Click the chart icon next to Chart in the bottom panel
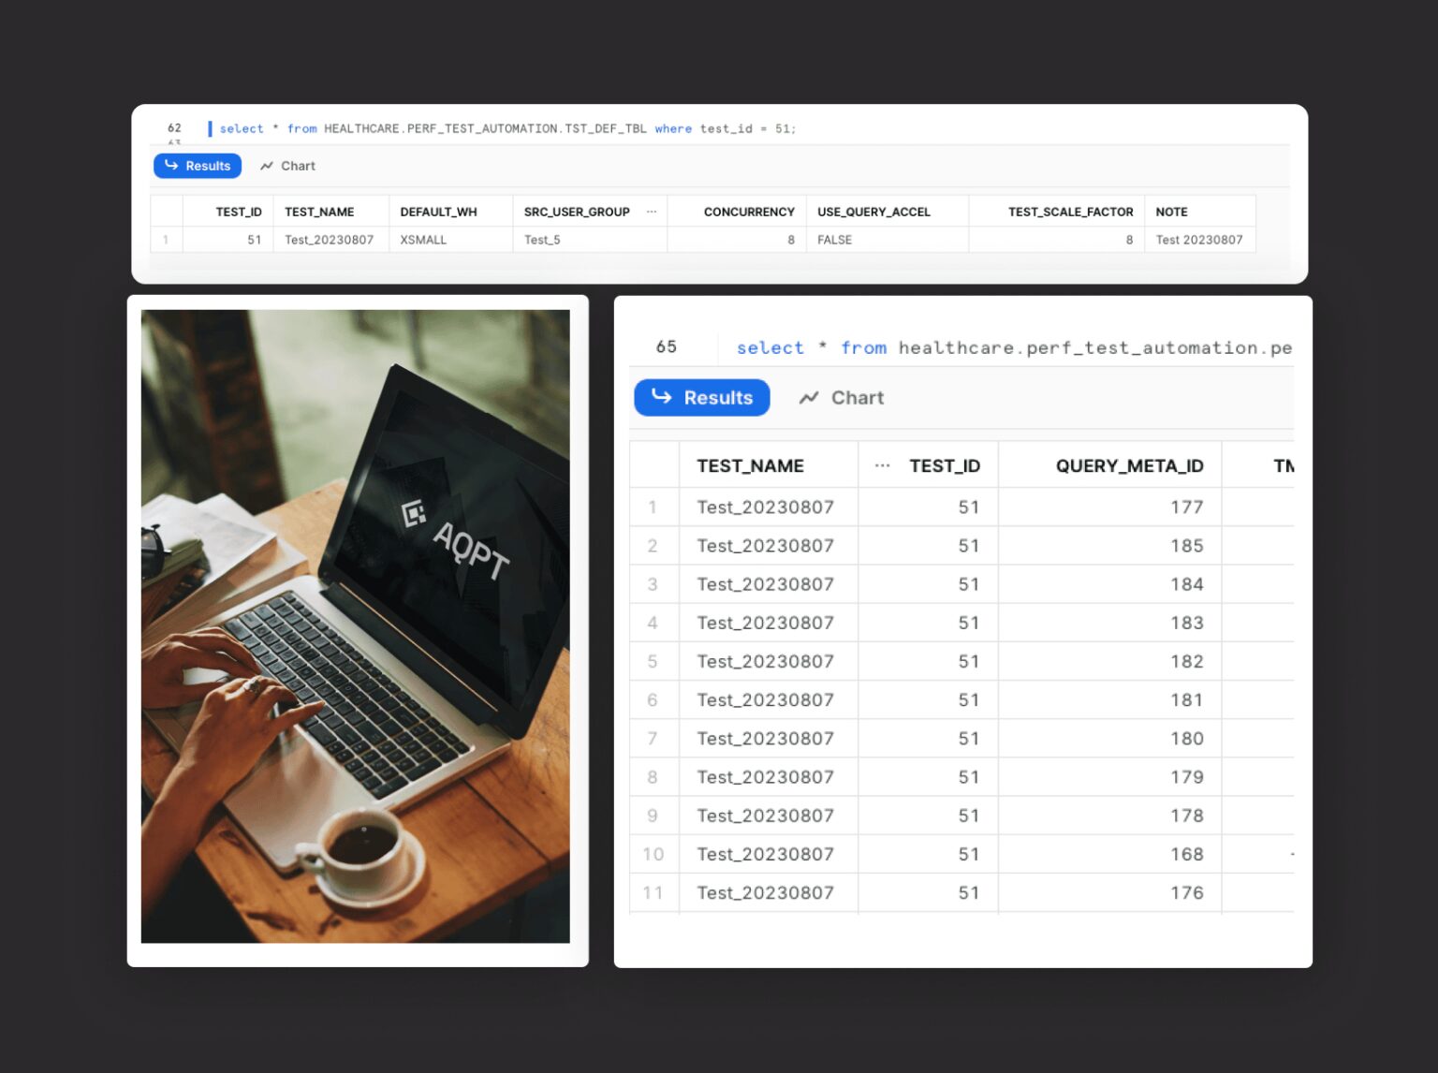Screen dimensions: 1438x1073 tap(807, 397)
